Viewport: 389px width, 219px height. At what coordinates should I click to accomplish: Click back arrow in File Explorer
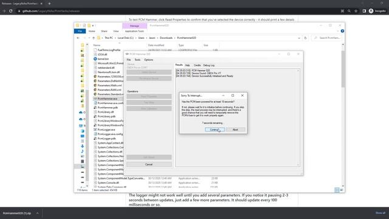(x=78, y=38)
